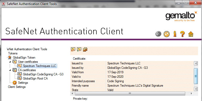Select Tokens tree node
202x101 pixels.
point(13,53)
